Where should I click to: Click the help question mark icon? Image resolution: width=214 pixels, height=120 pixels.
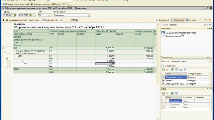click(x=210, y=20)
